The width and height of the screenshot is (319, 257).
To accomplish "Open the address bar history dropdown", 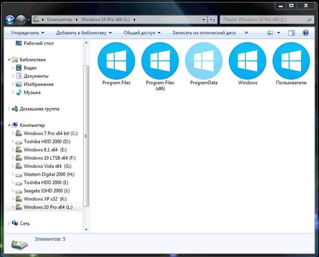I will tap(203, 20).
